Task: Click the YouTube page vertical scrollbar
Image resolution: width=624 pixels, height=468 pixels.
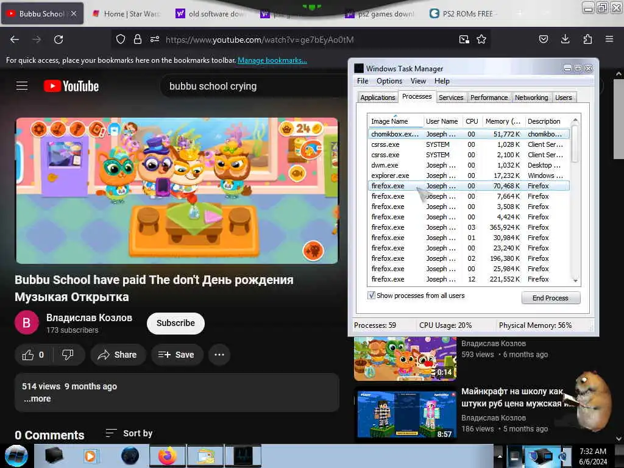Action: pos(619,119)
